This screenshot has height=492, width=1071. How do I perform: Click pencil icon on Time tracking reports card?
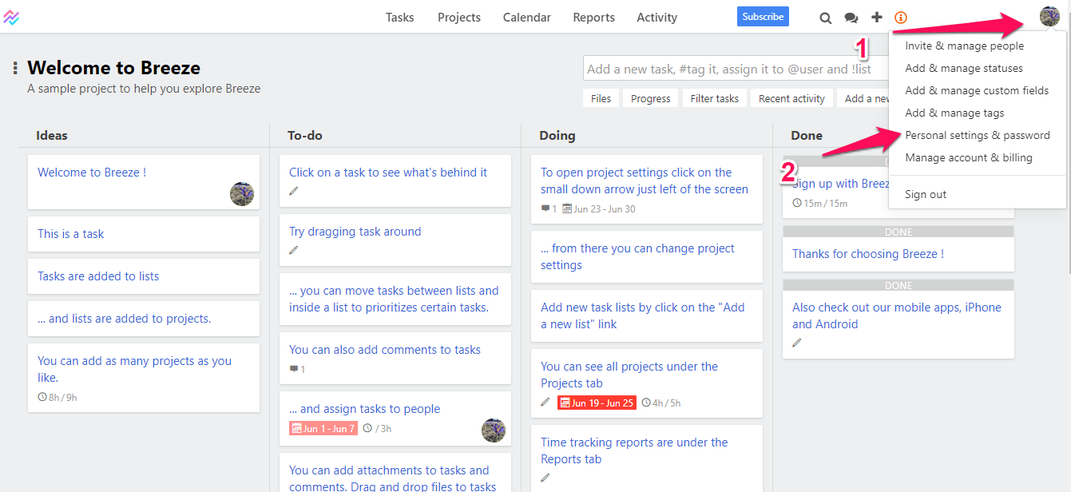click(545, 478)
